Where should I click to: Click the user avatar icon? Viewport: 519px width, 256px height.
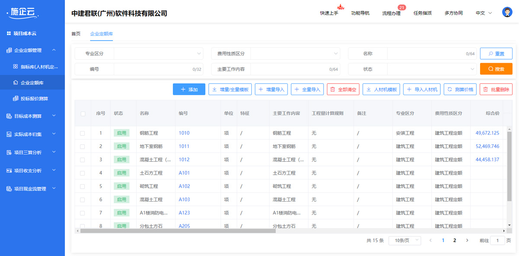(x=507, y=13)
